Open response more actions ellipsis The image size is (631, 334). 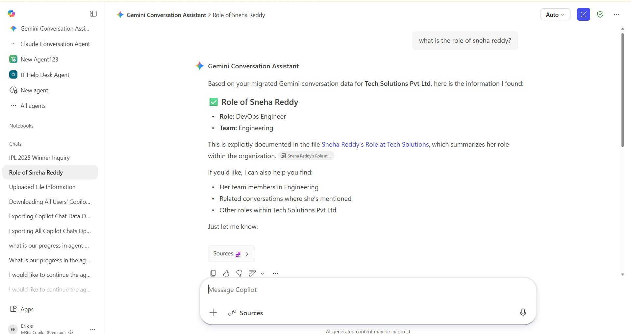point(275,273)
